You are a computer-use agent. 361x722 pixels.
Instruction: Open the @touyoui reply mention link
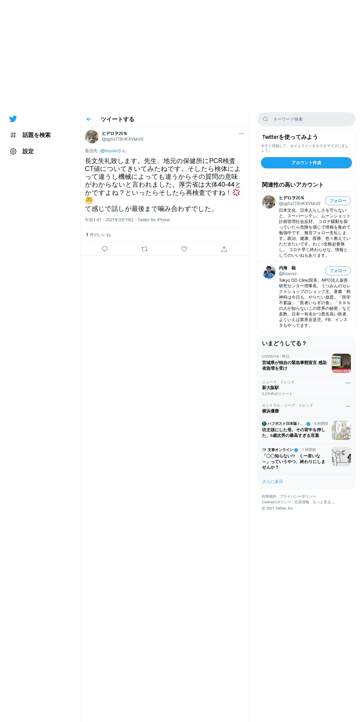click(x=109, y=151)
